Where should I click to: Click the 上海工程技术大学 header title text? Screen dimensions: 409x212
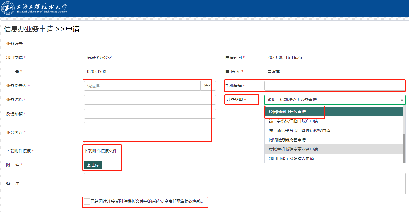[x=42, y=7]
